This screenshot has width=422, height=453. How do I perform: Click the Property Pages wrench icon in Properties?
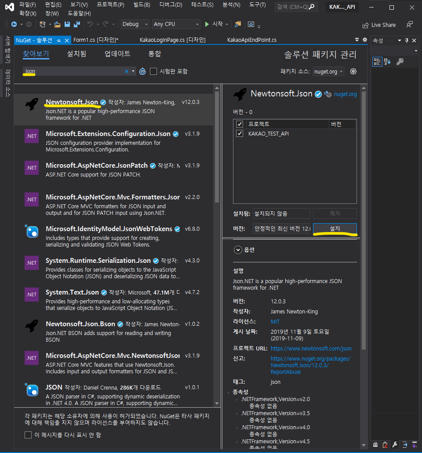click(x=400, y=62)
